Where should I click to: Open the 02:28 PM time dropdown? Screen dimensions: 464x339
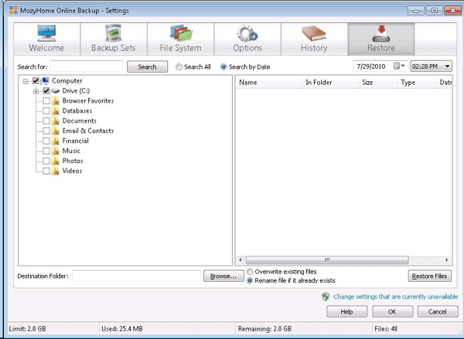coord(448,66)
